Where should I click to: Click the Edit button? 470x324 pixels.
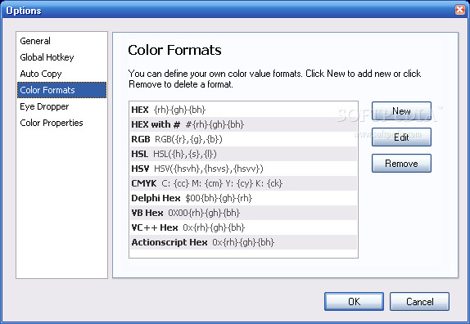[401, 137]
